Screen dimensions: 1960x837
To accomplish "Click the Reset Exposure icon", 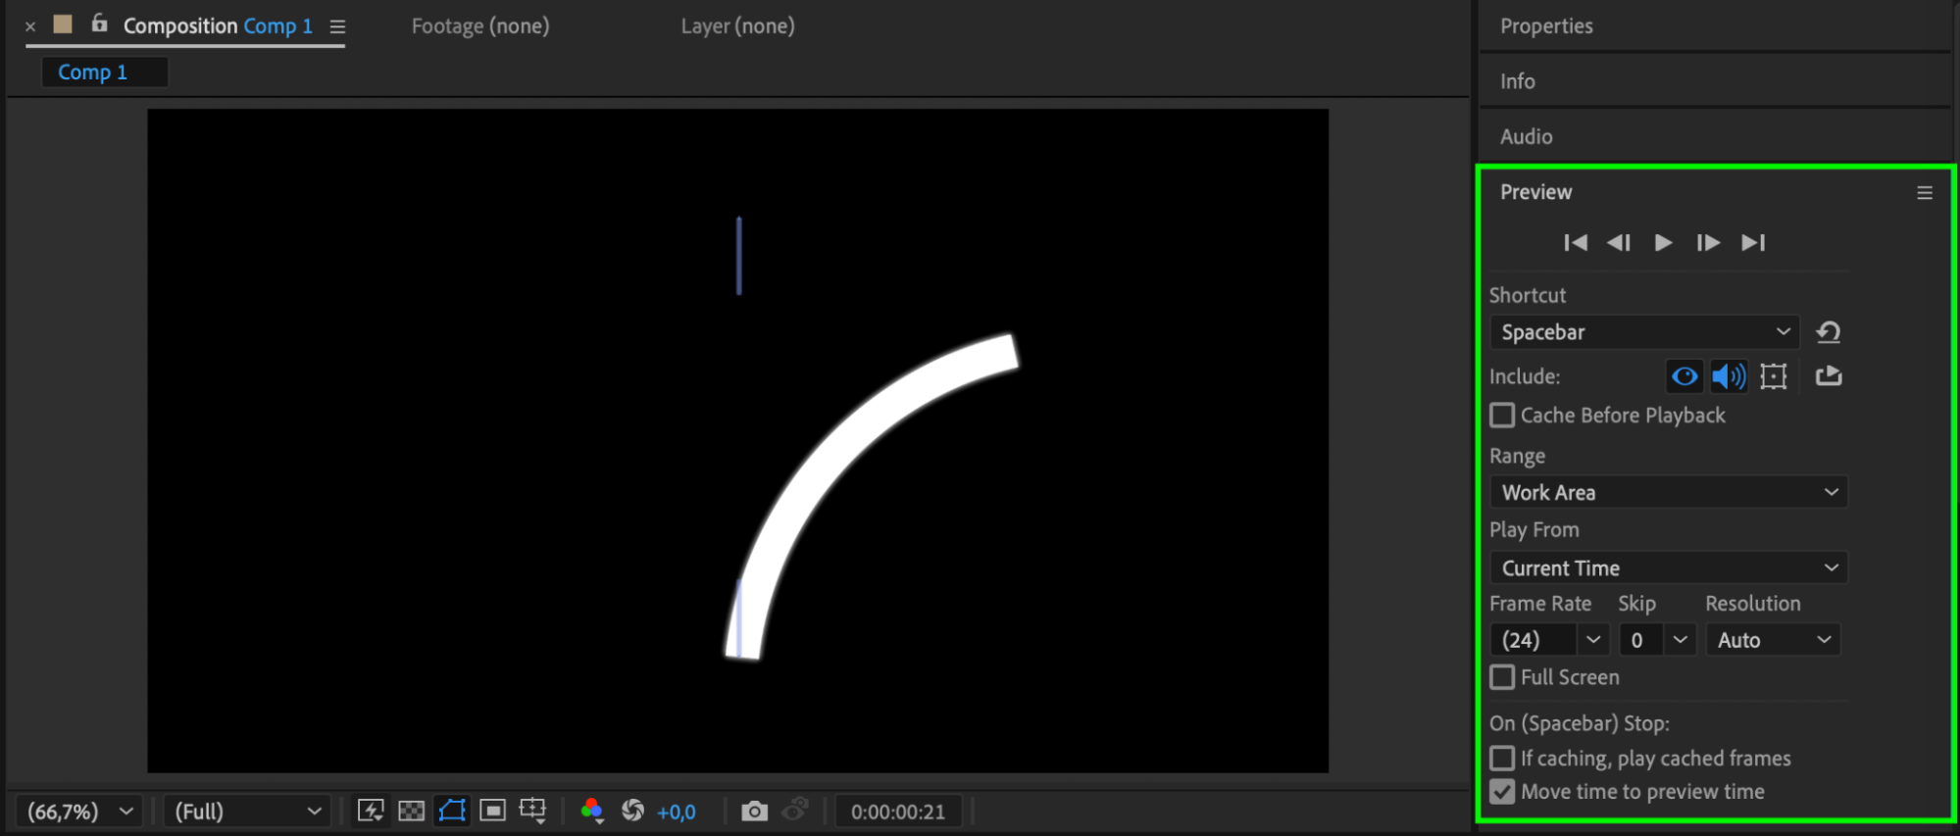I will click(x=633, y=811).
